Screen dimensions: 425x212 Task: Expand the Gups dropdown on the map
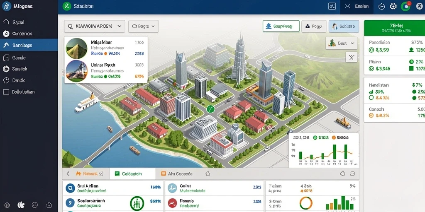pyautogui.click(x=342, y=43)
